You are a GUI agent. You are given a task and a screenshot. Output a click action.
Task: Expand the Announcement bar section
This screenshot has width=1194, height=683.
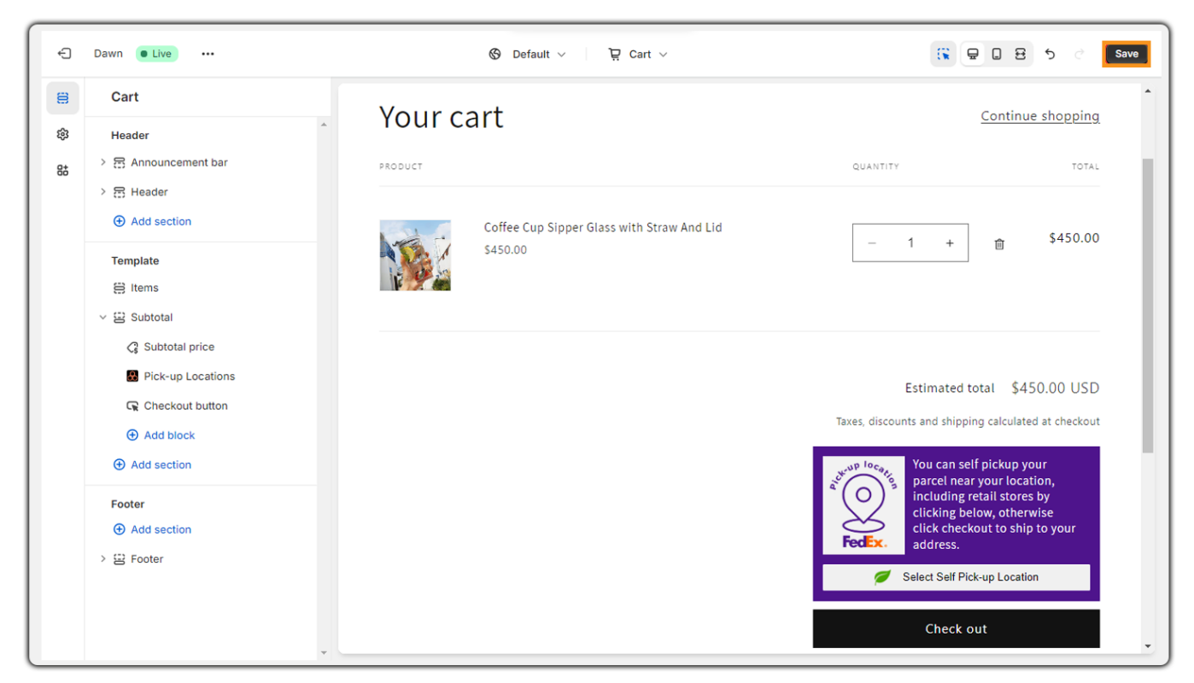102,162
